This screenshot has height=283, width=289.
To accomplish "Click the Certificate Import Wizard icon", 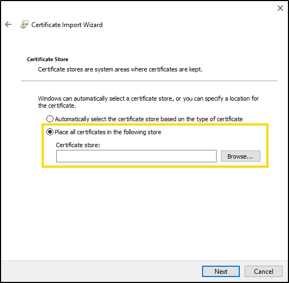I will pos(24,24).
